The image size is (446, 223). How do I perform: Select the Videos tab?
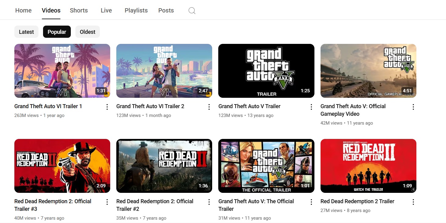[51, 10]
